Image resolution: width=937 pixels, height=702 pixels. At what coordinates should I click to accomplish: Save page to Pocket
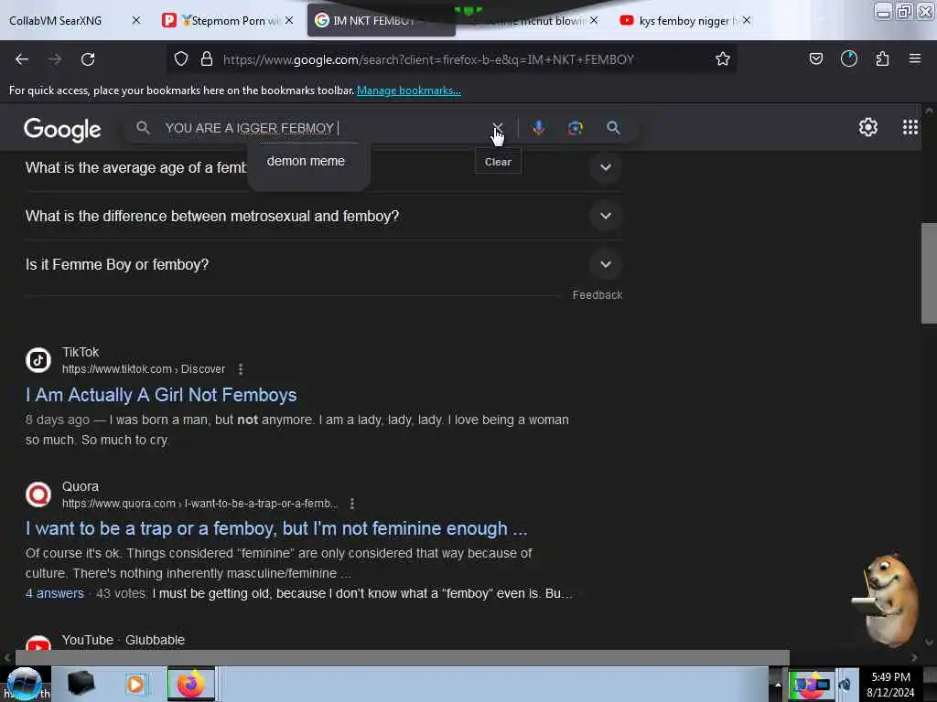click(815, 58)
